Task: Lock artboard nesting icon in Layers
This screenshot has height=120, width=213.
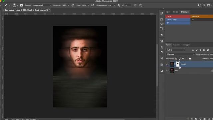Action: 186,59
